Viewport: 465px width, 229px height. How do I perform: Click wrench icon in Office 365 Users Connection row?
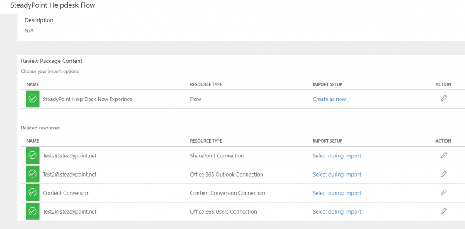pyautogui.click(x=444, y=211)
